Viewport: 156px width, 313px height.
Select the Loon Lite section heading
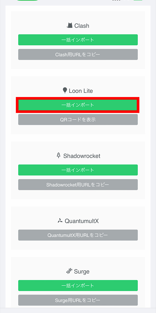click(x=78, y=91)
